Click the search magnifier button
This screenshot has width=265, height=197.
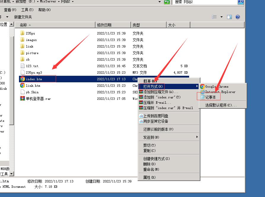(x=241, y=2)
